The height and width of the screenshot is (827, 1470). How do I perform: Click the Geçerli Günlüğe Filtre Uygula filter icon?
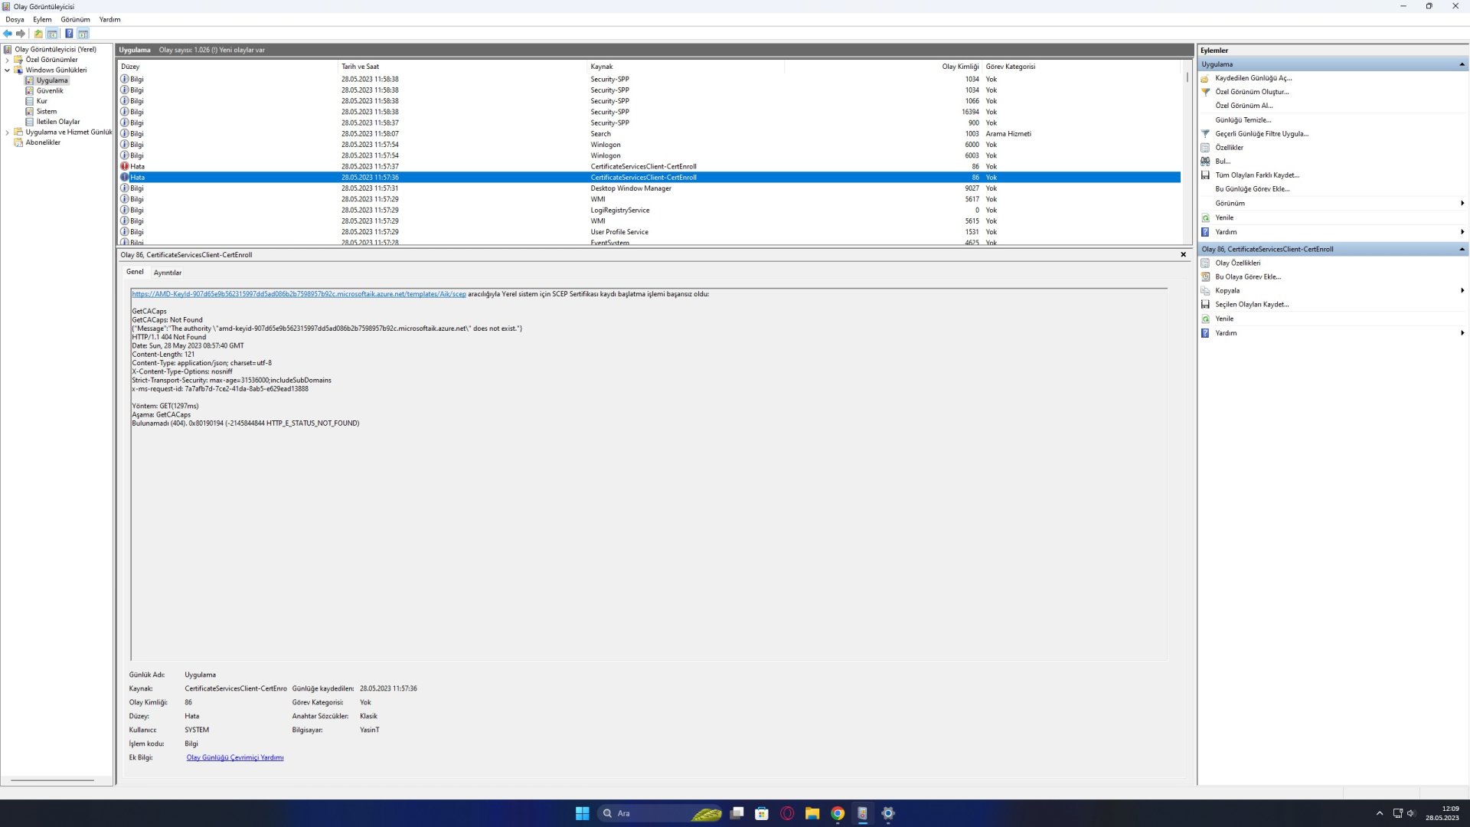tap(1205, 134)
